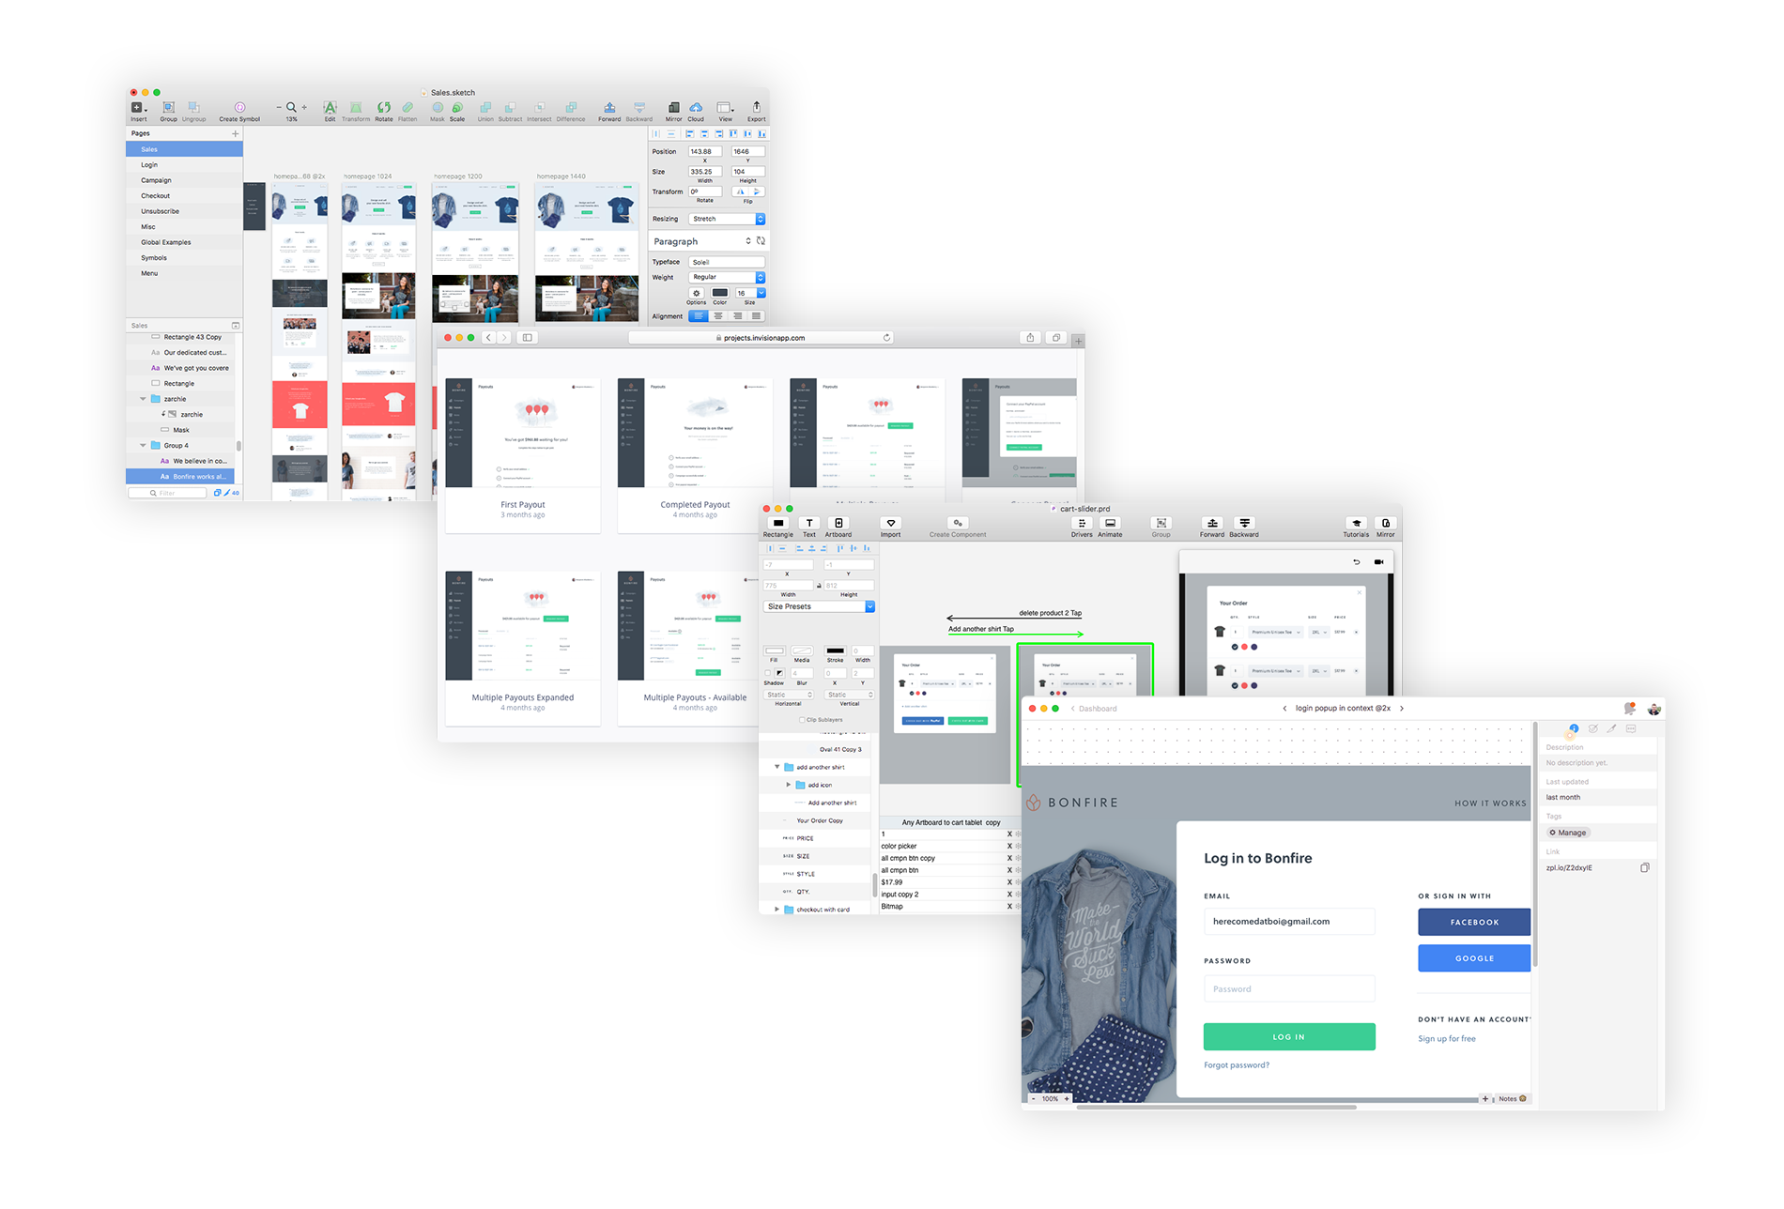Open the Size Presets dropdown in Principle

coord(818,606)
